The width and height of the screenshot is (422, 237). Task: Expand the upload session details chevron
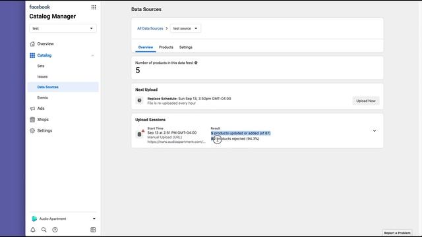375,131
